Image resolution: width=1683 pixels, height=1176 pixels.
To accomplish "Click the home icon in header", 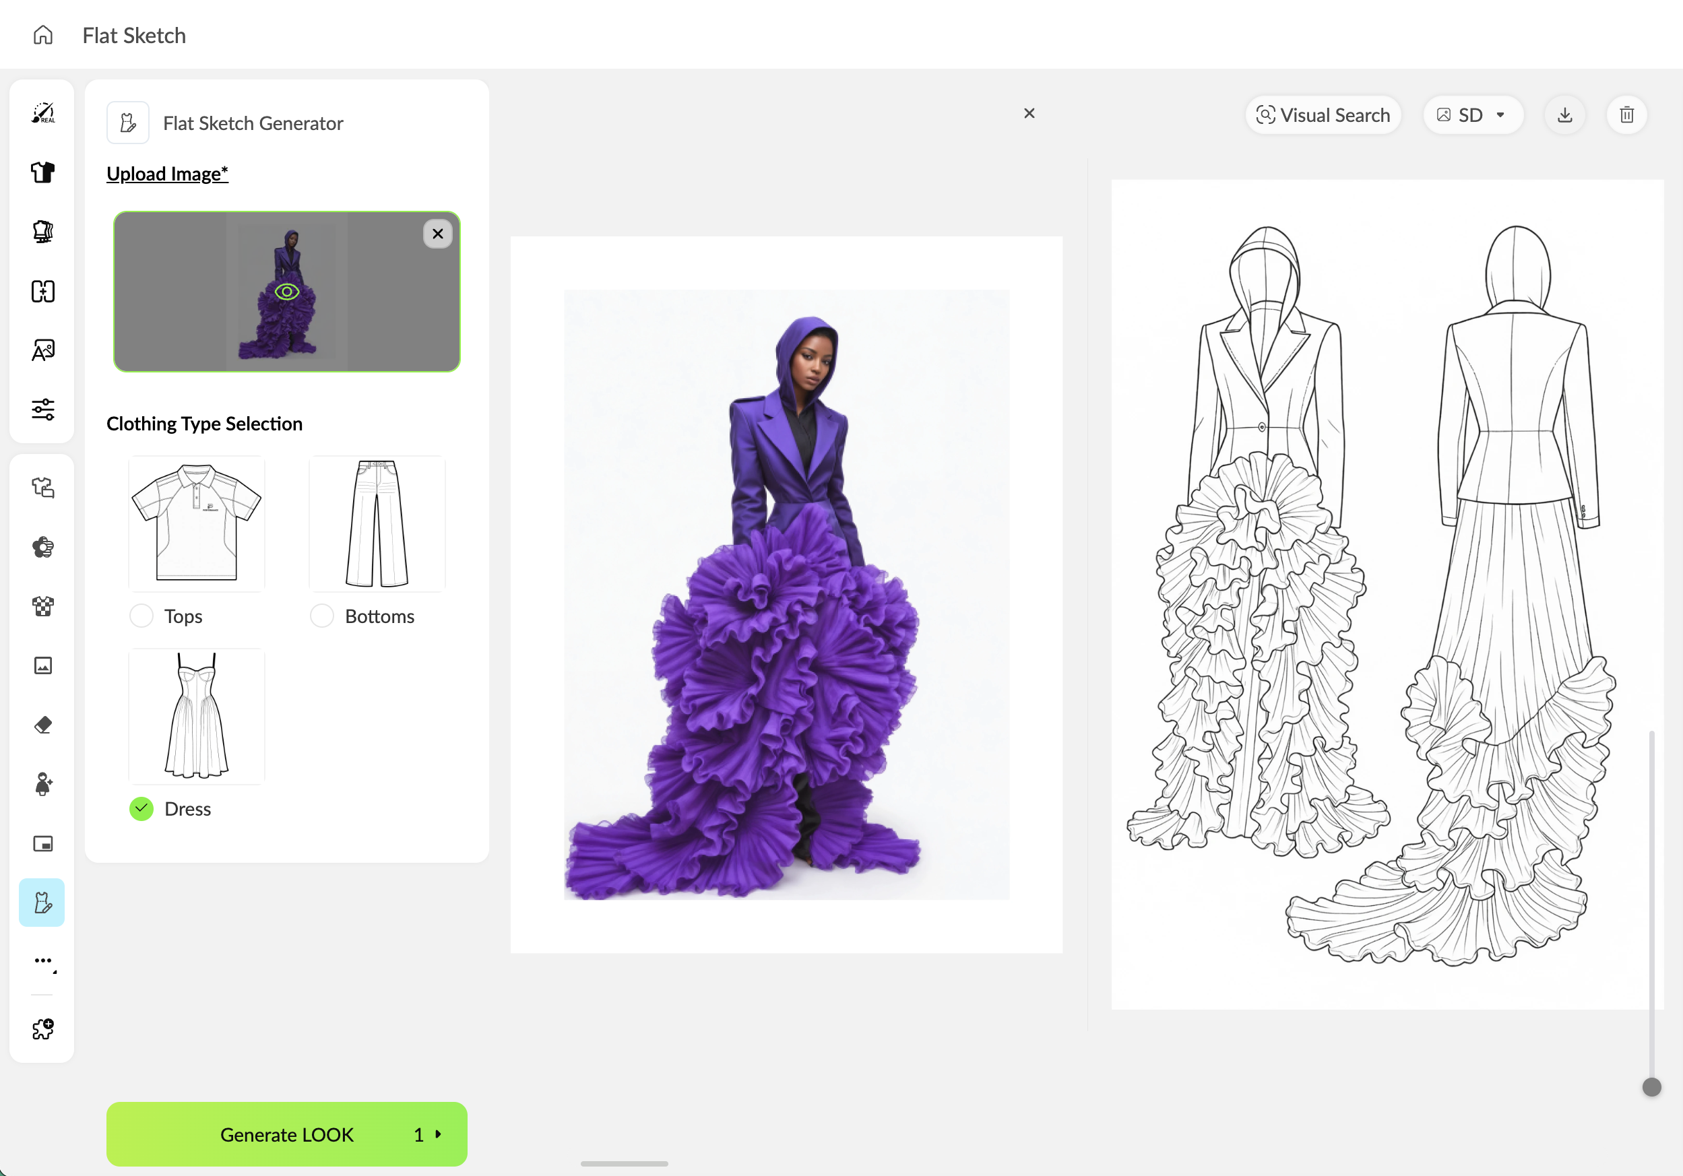I will coord(43,35).
